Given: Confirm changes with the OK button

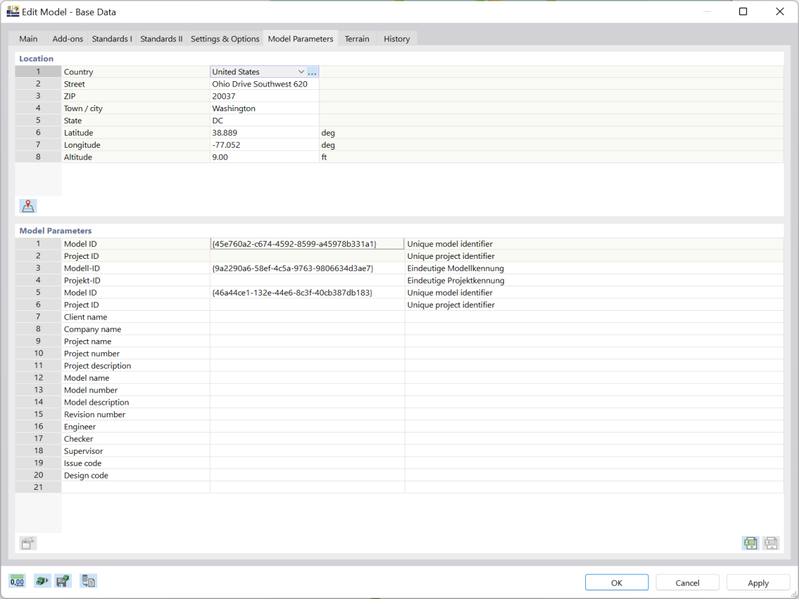Looking at the screenshot, I should pyautogui.click(x=616, y=582).
